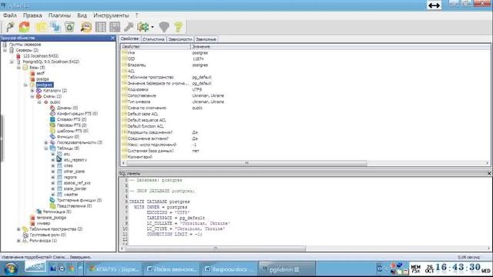
Task: Open the Инструменты menu
Action: click(111, 15)
